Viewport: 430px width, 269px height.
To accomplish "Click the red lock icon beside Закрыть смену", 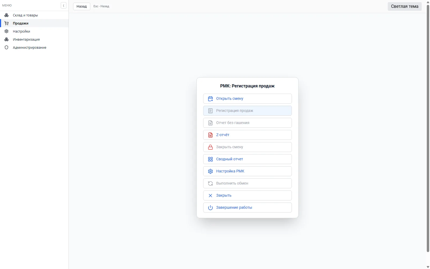I will tap(210, 147).
